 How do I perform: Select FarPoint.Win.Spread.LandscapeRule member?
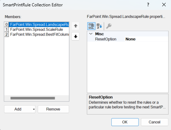(x=39, y=25)
